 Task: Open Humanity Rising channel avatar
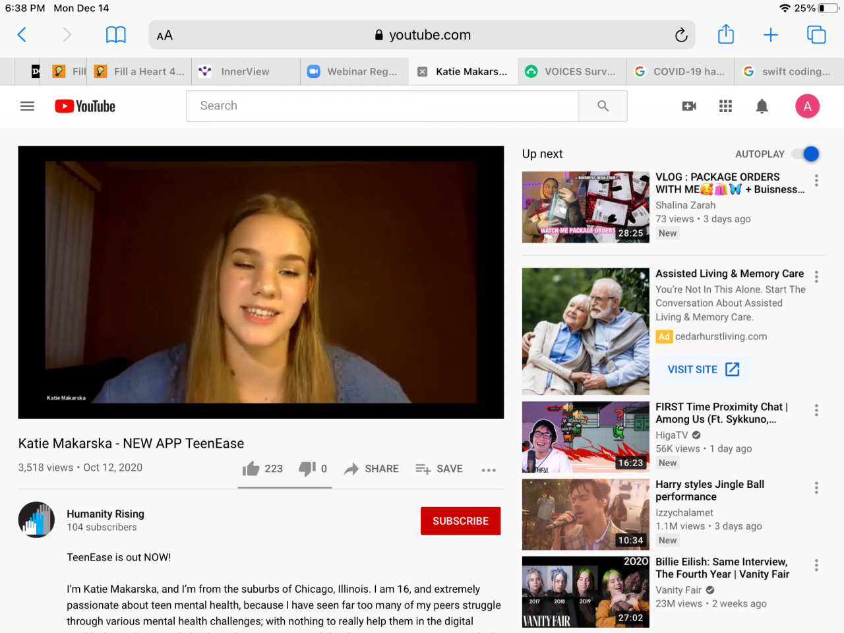point(36,520)
